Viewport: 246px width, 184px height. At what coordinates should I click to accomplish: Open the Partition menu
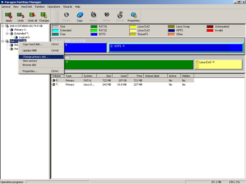tap(40, 7)
